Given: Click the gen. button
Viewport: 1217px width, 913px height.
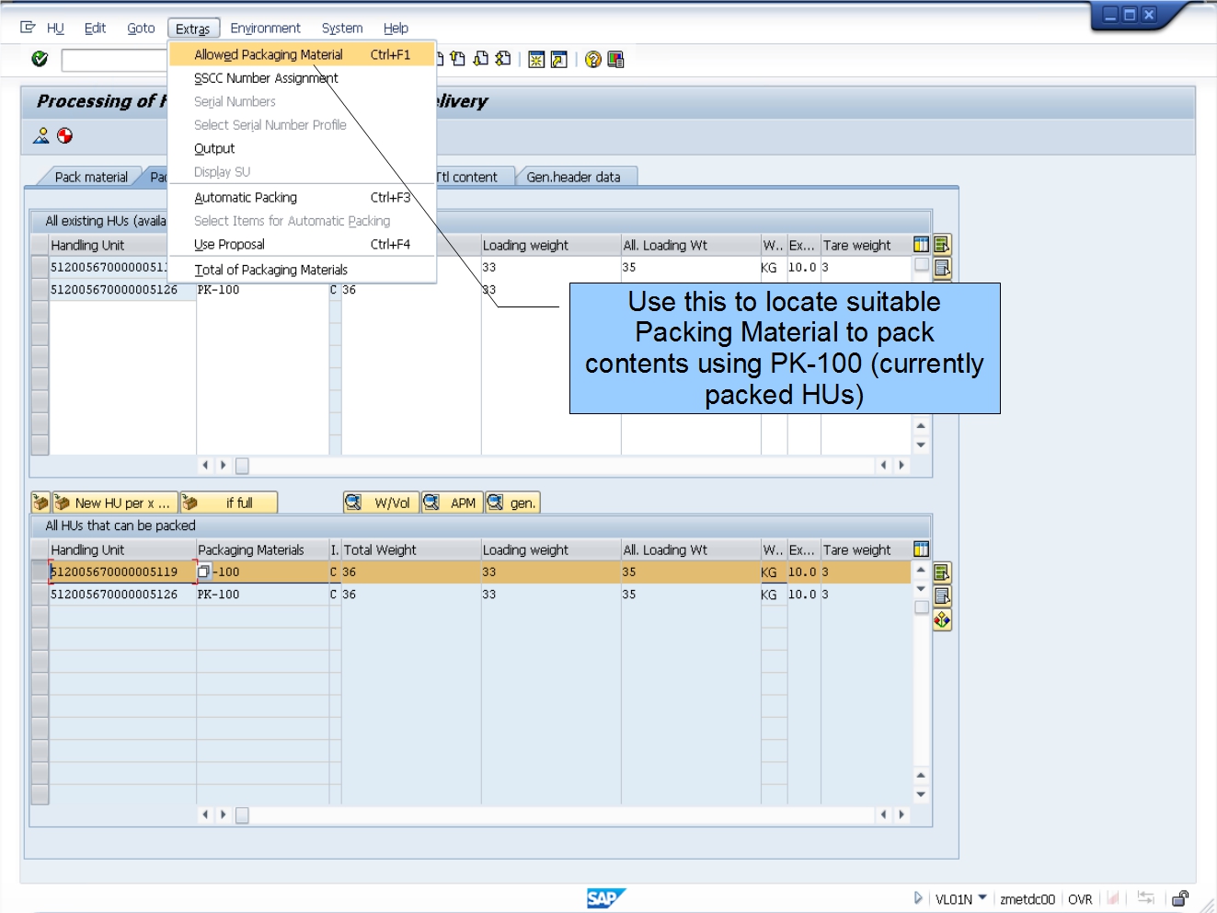Looking at the screenshot, I should (512, 503).
